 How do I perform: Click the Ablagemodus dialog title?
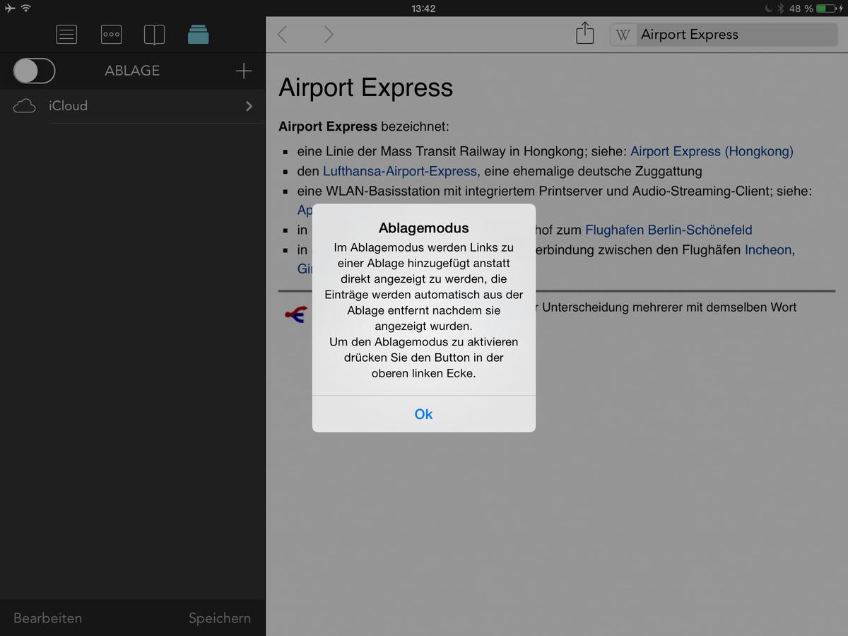[424, 228]
